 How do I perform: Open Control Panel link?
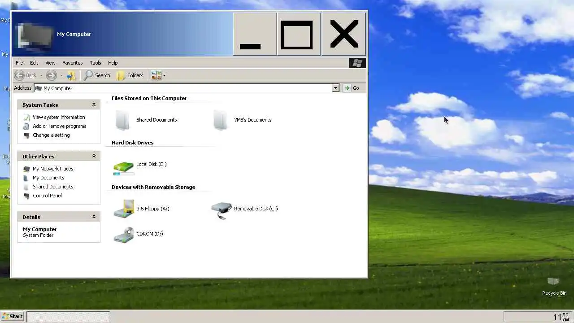(47, 196)
